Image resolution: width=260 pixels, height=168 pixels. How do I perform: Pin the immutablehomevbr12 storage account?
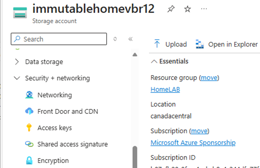click(171, 9)
